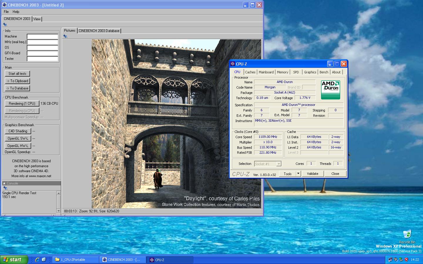Click the GFX-Board input field
Screen dimensions: 423x264
[43, 53]
